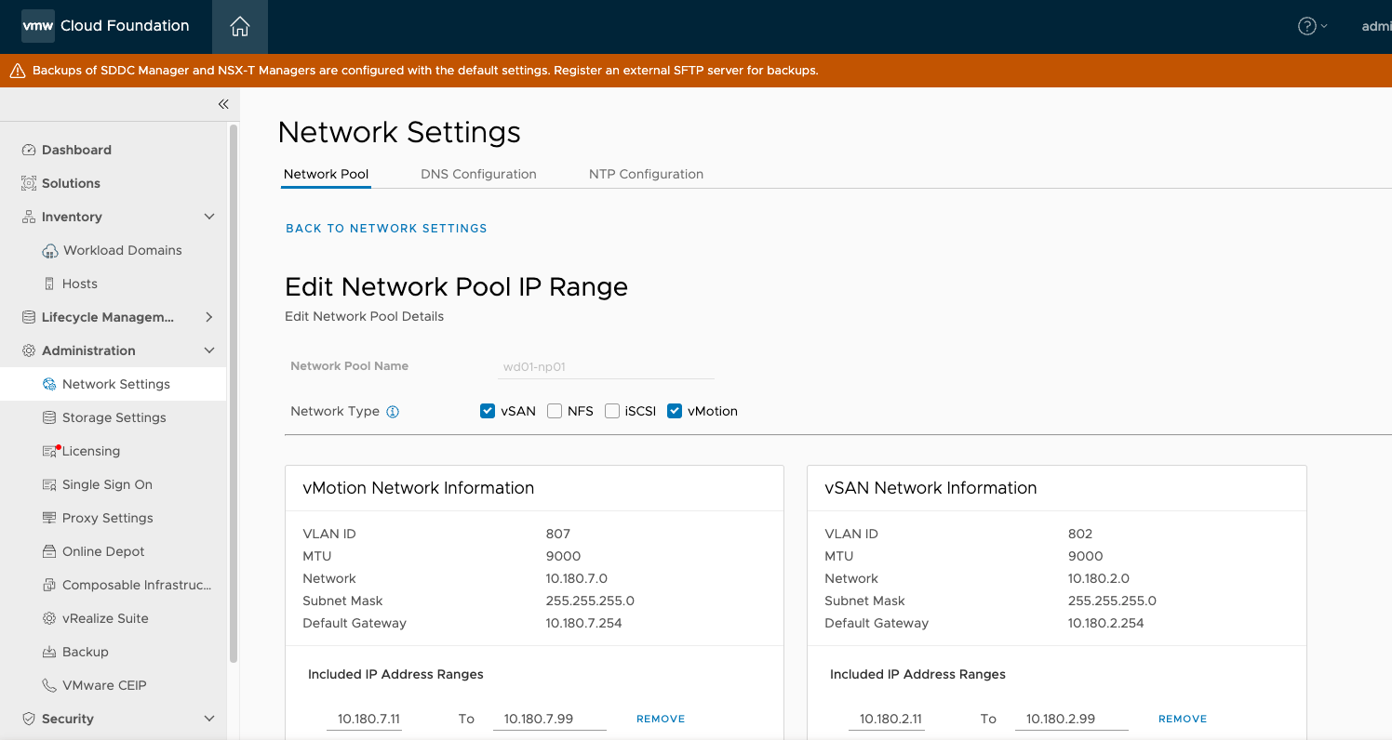The height and width of the screenshot is (740, 1392).
Task: Click the Network Type info icon
Action: [x=393, y=412]
